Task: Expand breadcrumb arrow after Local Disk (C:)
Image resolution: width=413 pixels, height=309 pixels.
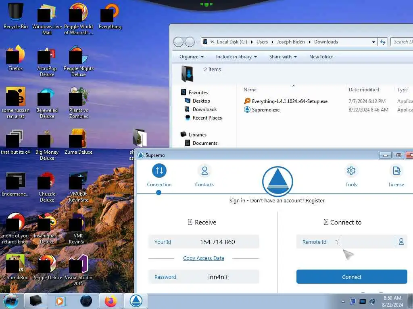Action: coord(252,42)
